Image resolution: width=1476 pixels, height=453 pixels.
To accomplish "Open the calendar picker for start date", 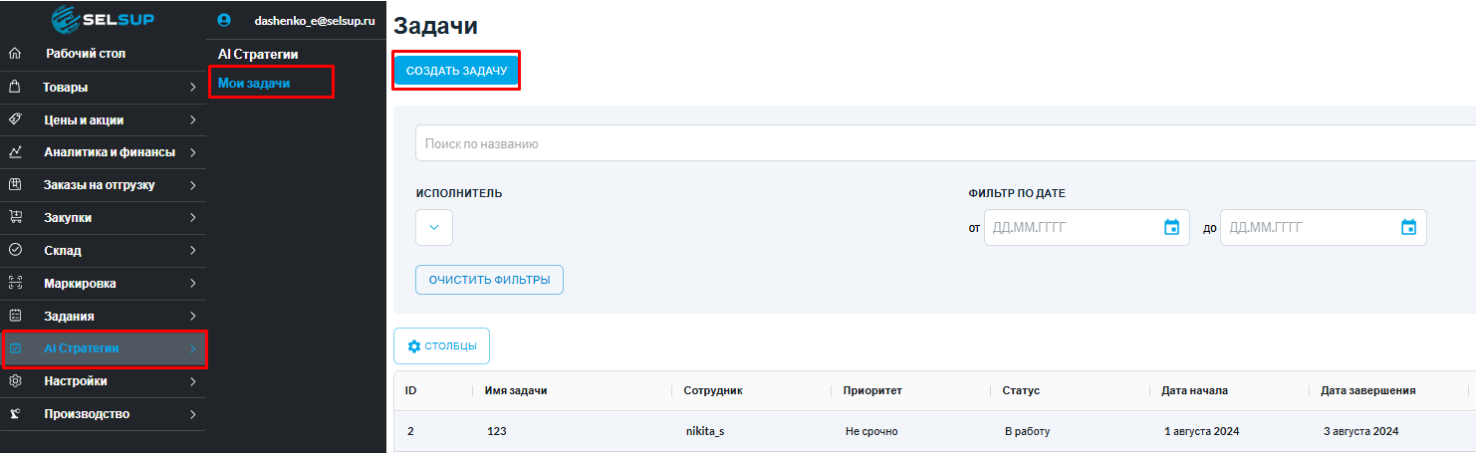I will click(1171, 227).
